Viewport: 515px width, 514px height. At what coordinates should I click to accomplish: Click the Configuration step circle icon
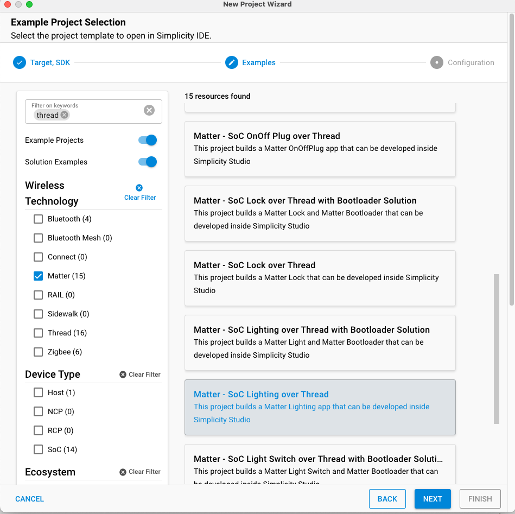[x=437, y=62]
